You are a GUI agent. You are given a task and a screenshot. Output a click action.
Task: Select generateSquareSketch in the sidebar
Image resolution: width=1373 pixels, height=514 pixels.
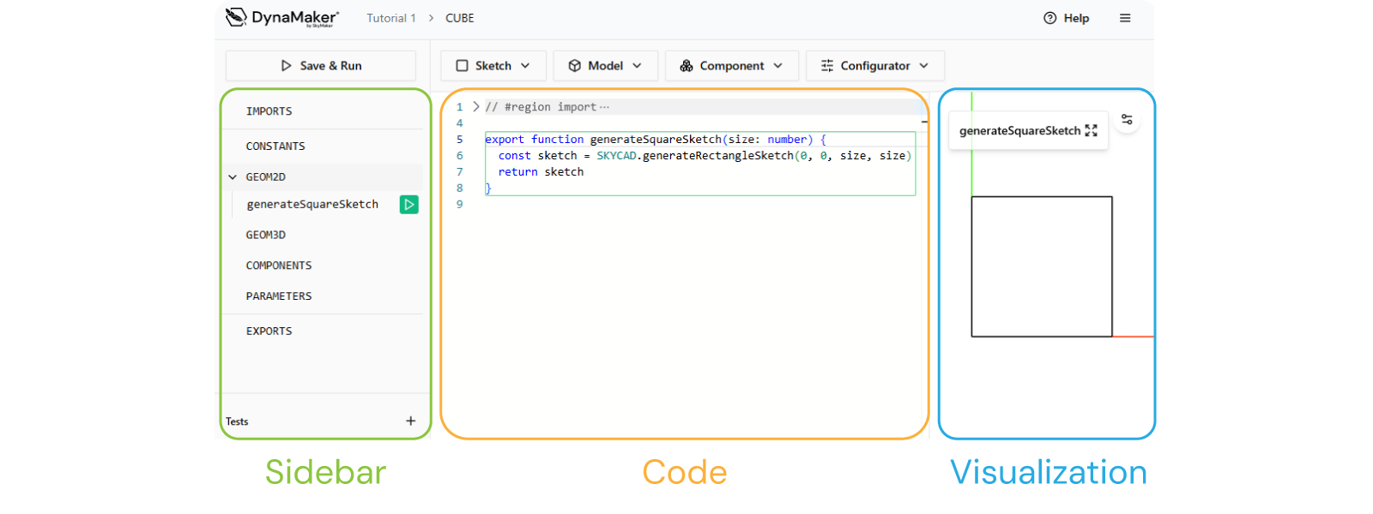point(312,205)
